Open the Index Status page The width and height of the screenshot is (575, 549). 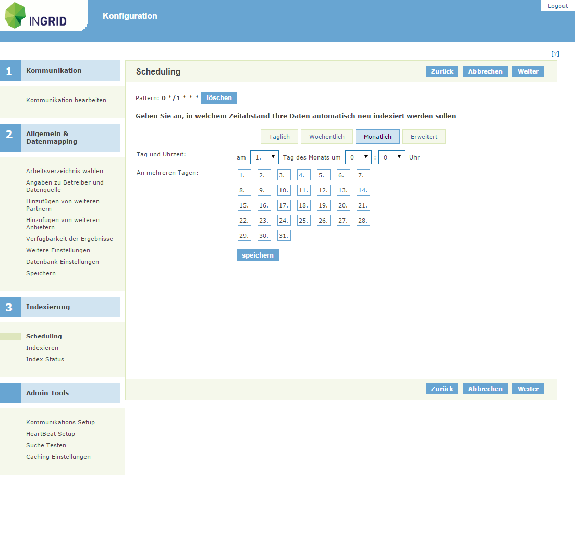[45, 359]
